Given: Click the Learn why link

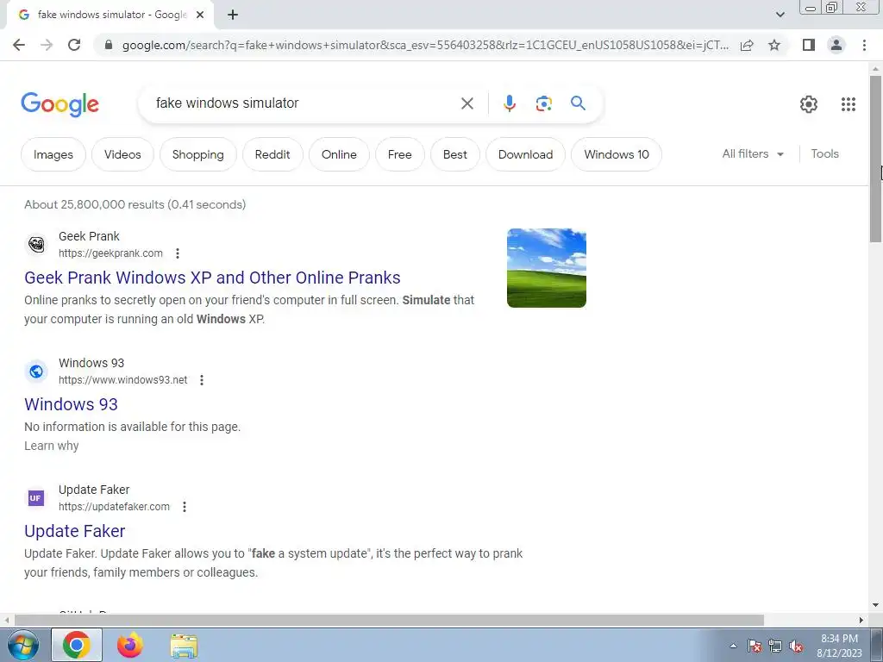Looking at the screenshot, I should click(x=51, y=446).
